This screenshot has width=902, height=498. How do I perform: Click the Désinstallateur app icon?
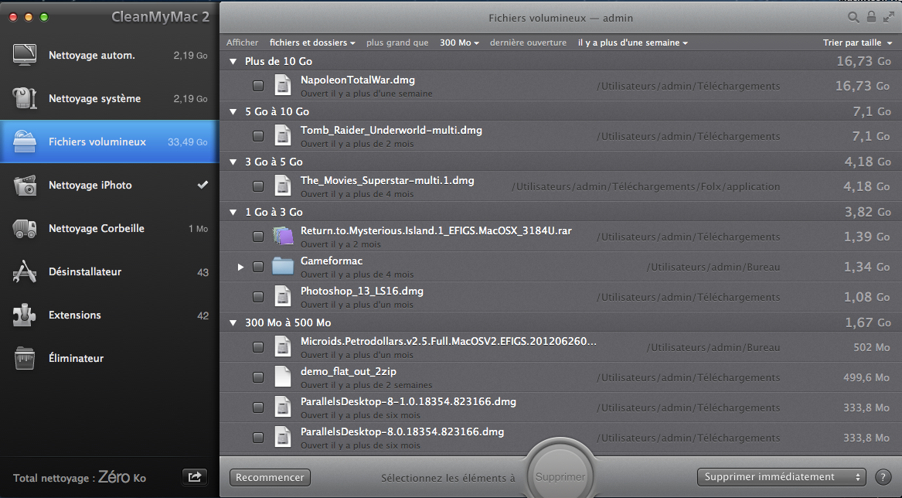point(25,271)
